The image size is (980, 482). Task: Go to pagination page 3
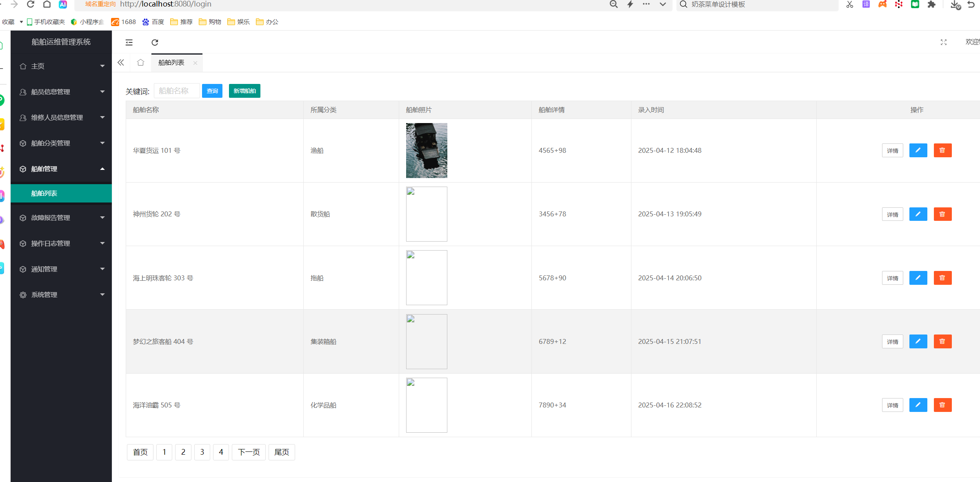point(202,452)
